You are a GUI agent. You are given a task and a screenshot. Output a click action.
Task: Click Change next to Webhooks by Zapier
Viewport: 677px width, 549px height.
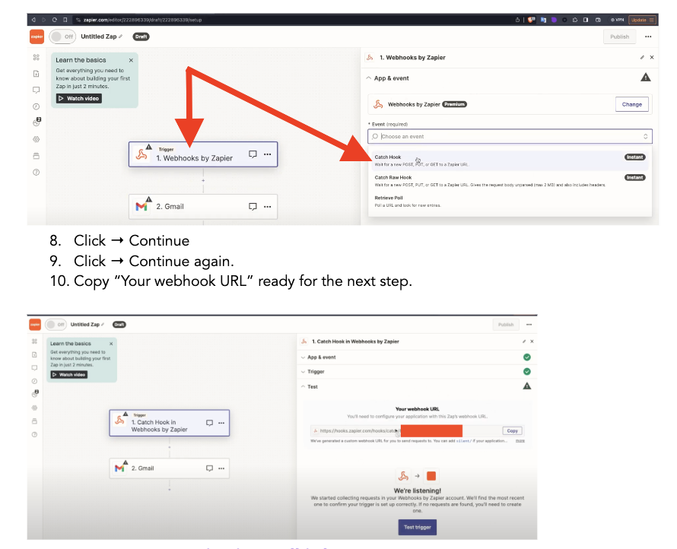(x=631, y=104)
